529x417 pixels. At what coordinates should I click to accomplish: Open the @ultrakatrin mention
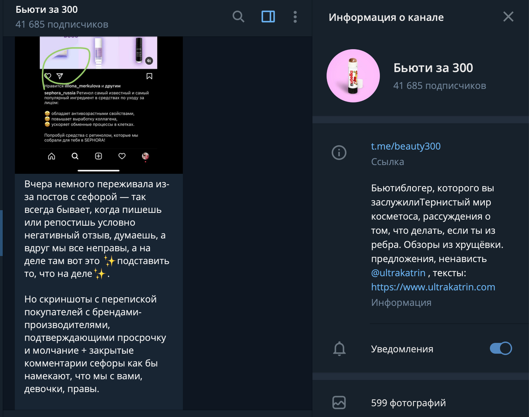tap(399, 273)
